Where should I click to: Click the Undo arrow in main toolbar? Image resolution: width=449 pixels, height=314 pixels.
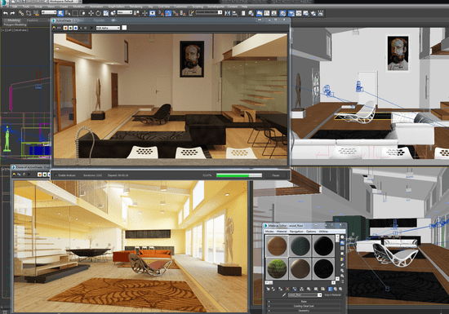click(x=5, y=13)
